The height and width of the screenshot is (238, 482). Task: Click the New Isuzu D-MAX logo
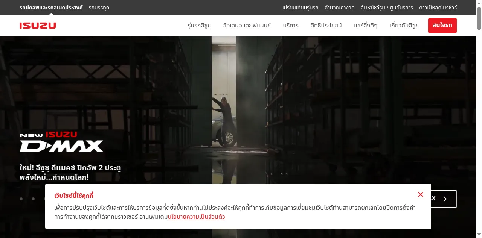click(x=61, y=142)
